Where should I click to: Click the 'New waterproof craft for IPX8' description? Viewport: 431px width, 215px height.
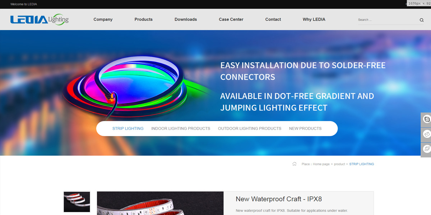click(x=292, y=211)
